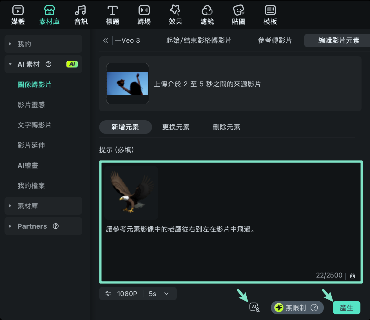Expand the Partners section

32,226
